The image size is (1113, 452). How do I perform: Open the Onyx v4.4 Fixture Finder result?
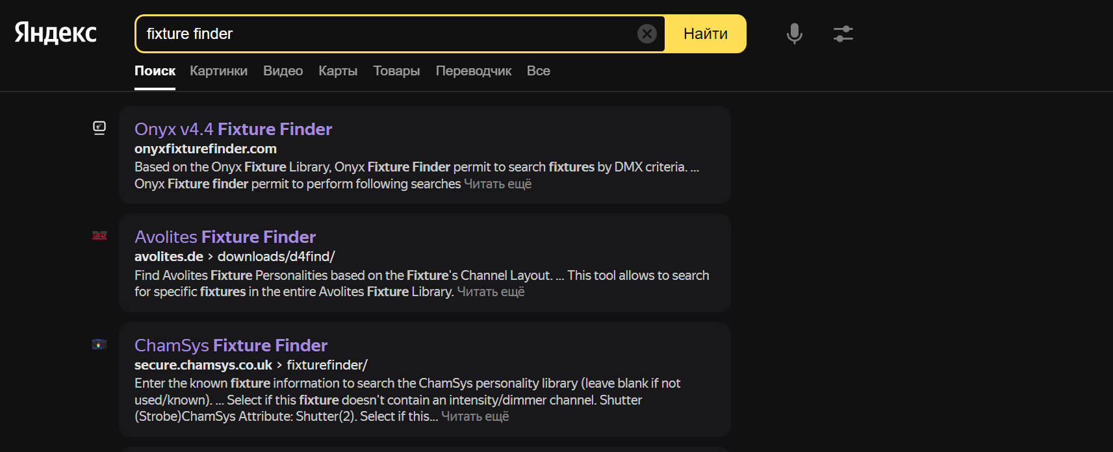point(233,129)
